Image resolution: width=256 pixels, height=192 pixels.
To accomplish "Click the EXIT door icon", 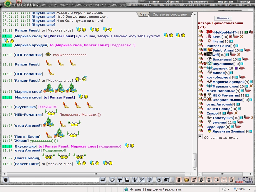I will (x=231, y=180).
